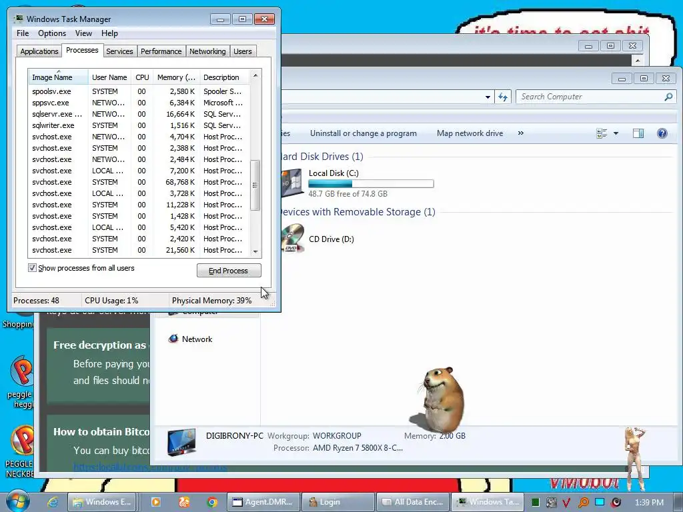
Task: Select svchost.exe row using 68,768 K
Action: coord(139,182)
